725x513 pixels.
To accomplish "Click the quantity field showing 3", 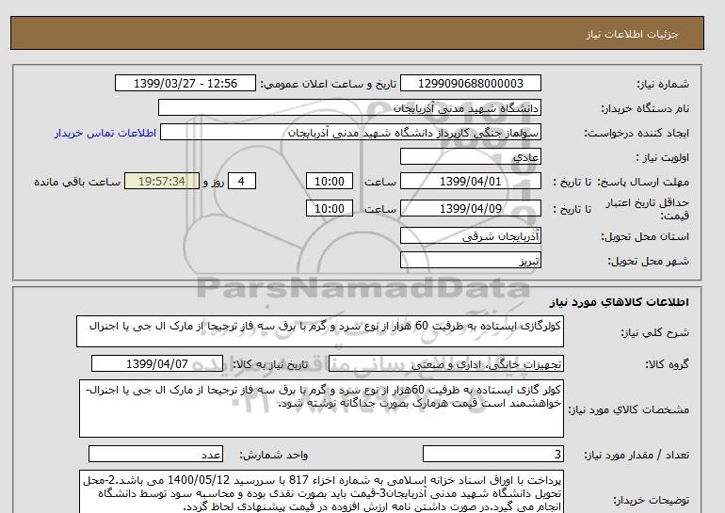I will (493, 455).
